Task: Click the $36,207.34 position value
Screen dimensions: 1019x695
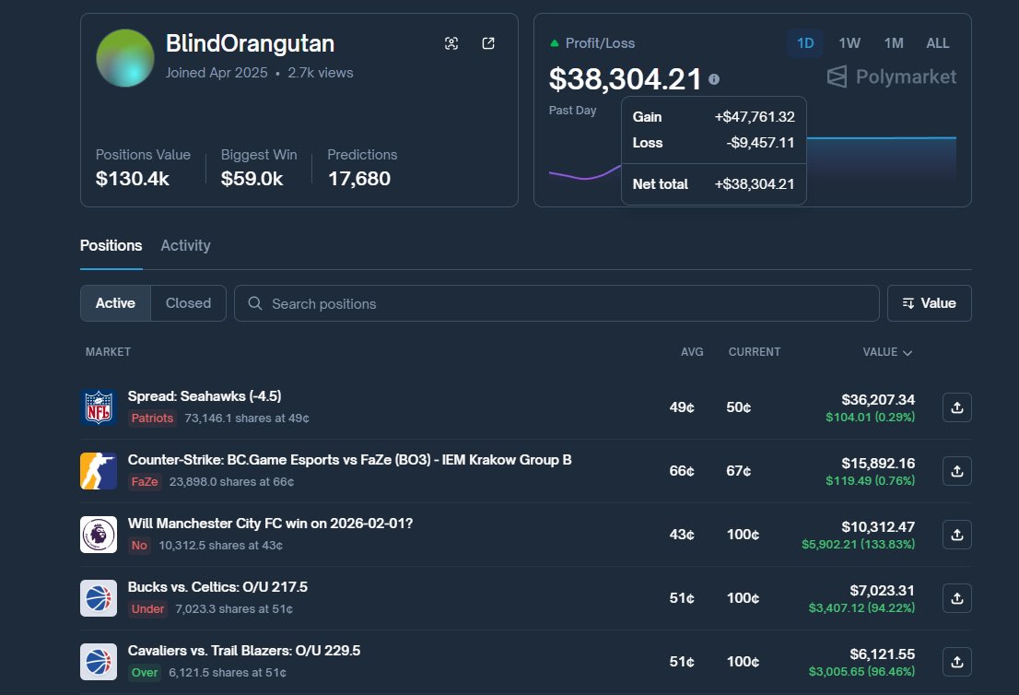Action: (x=878, y=399)
